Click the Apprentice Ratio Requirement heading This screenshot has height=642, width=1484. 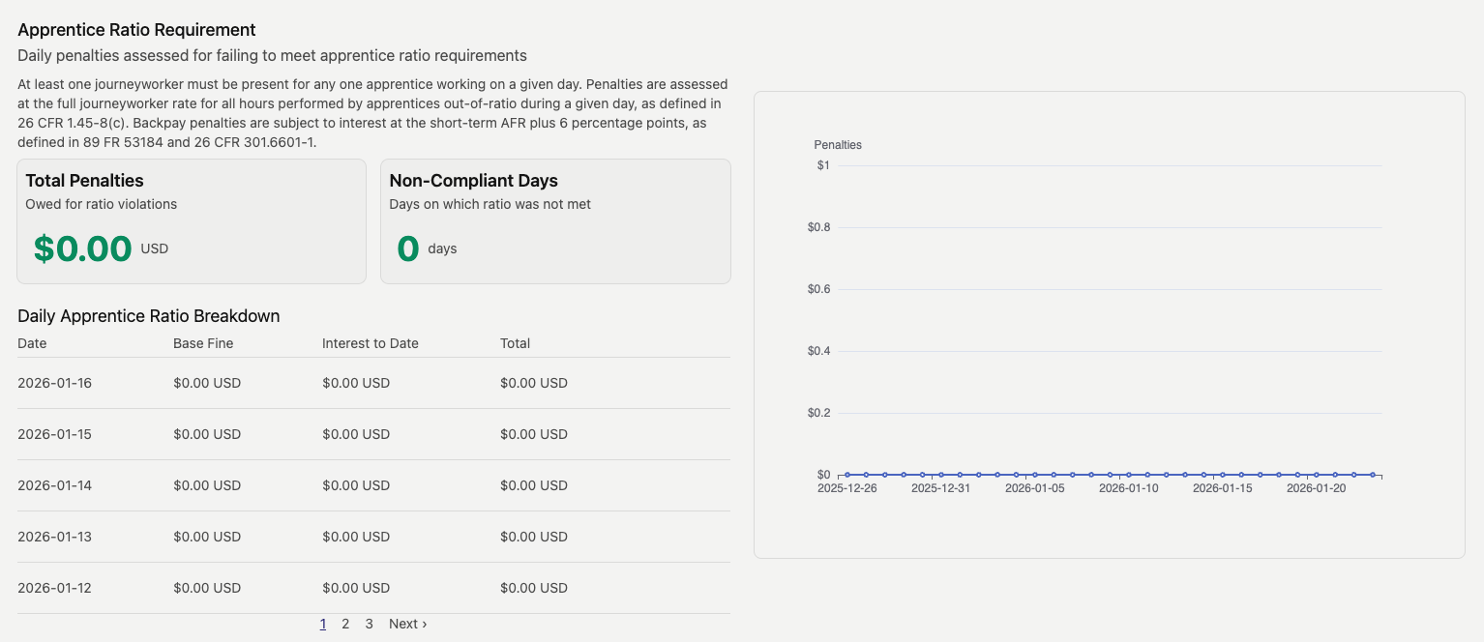point(136,30)
